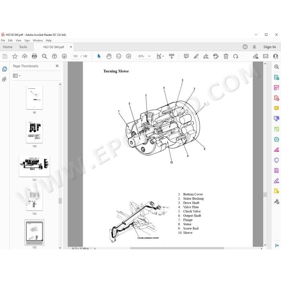Click the thumbnail panel scrollbar thumb

60,201
